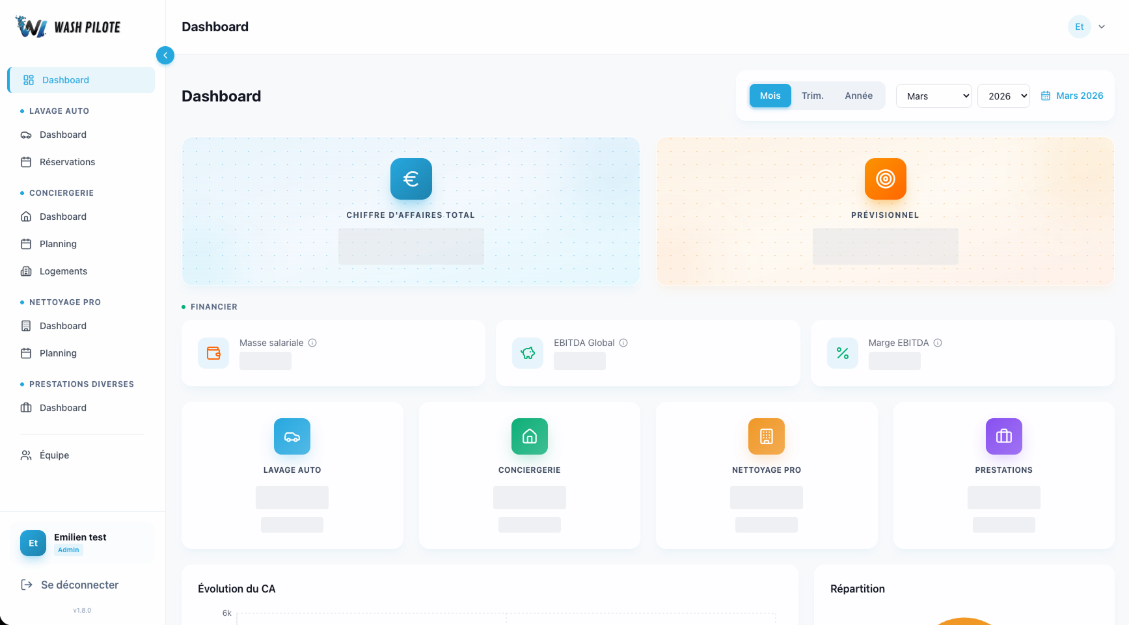Expand the user menu chevron at top right
Screen dimensions: 1129x625
pos(1102,27)
